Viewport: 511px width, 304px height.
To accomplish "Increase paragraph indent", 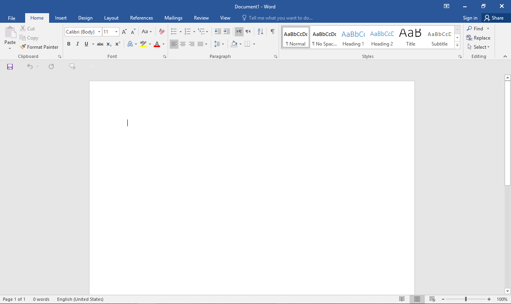I will (x=226, y=32).
